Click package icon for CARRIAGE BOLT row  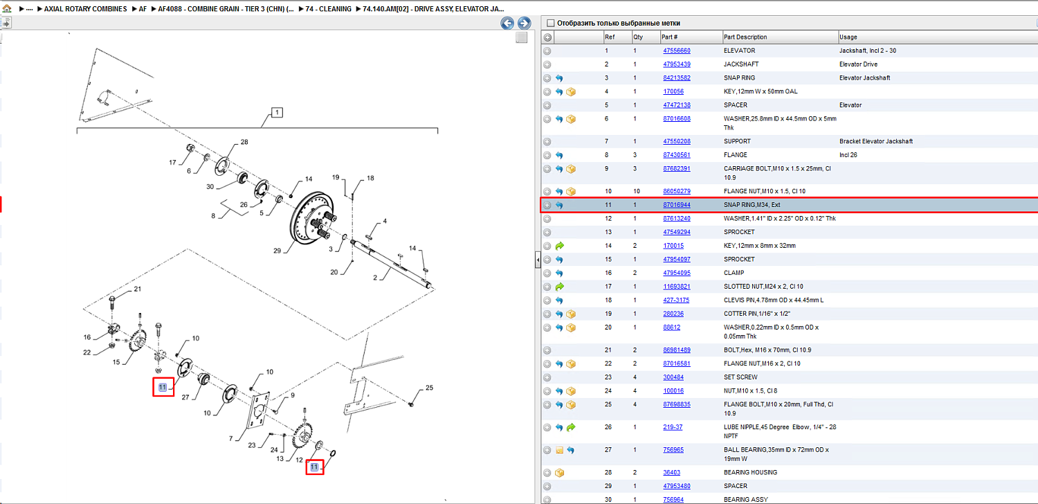pyautogui.click(x=571, y=169)
